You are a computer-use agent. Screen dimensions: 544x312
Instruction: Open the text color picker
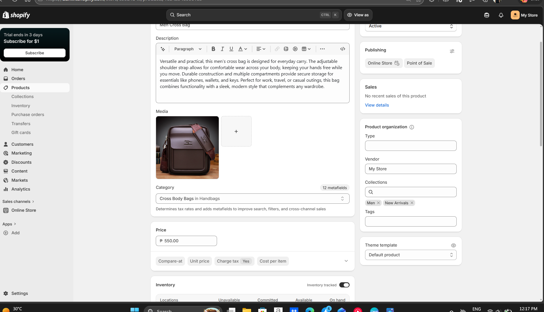point(243,49)
